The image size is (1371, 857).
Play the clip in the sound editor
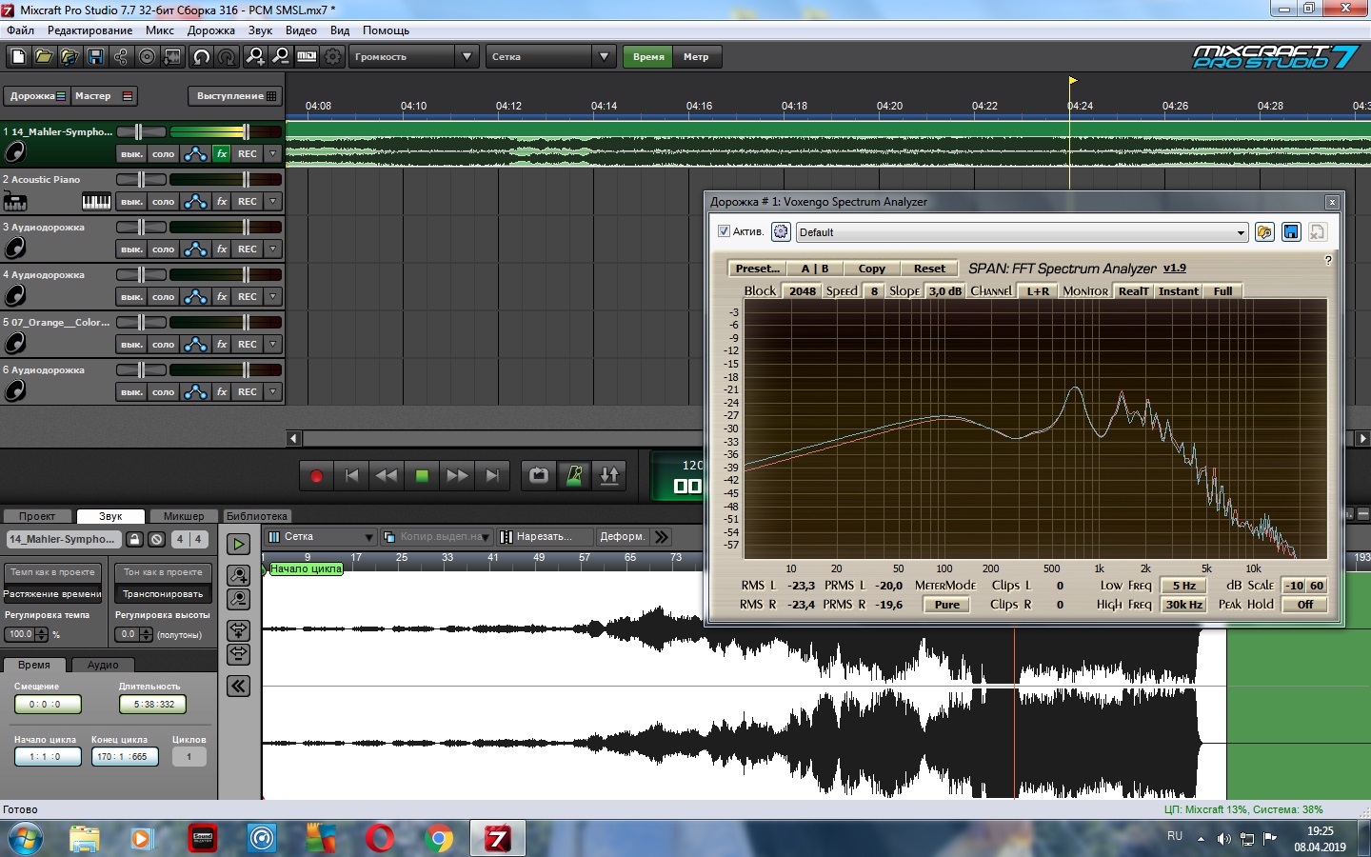[x=238, y=544]
